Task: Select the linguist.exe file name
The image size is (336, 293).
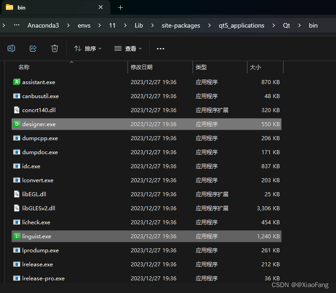Action: point(37,236)
